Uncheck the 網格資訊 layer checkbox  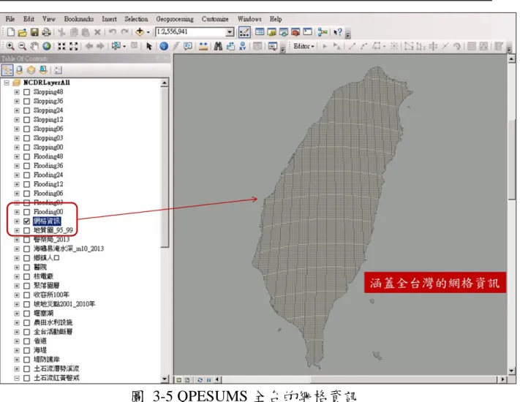click(27, 221)
